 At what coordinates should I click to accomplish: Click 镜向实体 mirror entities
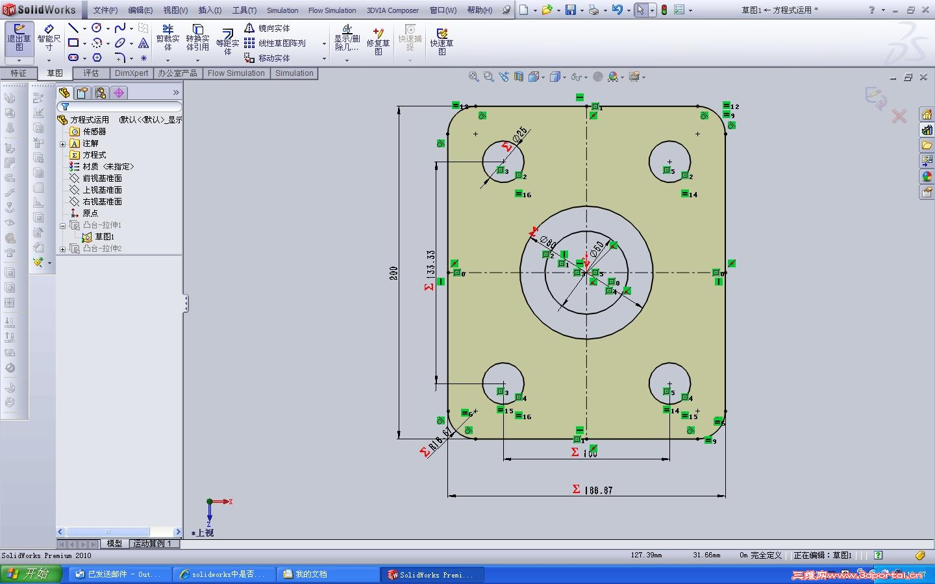tap(267, 28)
